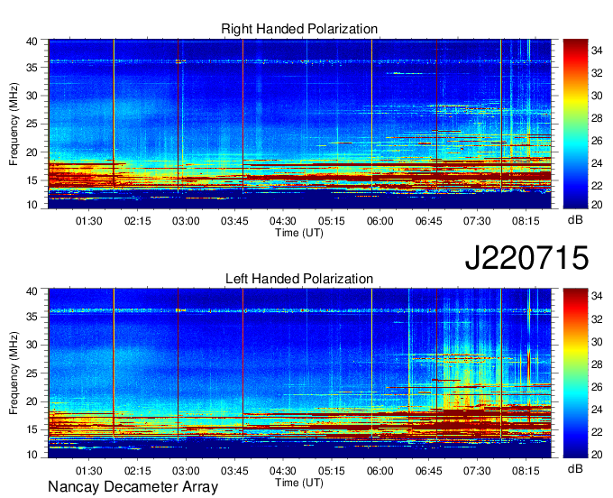Click the 20 dB label on lower colorbar
Image resolution: width=613 pixels, height=498 pixels.
coord(597,454)
